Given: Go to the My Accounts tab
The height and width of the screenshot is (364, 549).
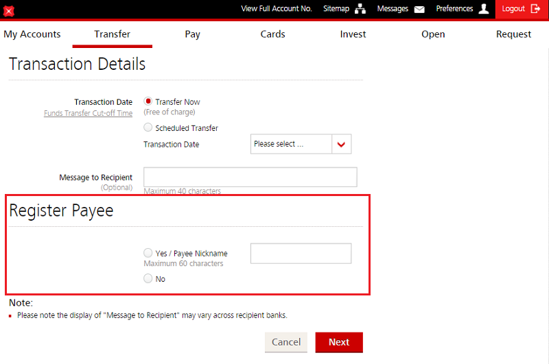Looking at the screenshot, I should click(x=32, y=34).
